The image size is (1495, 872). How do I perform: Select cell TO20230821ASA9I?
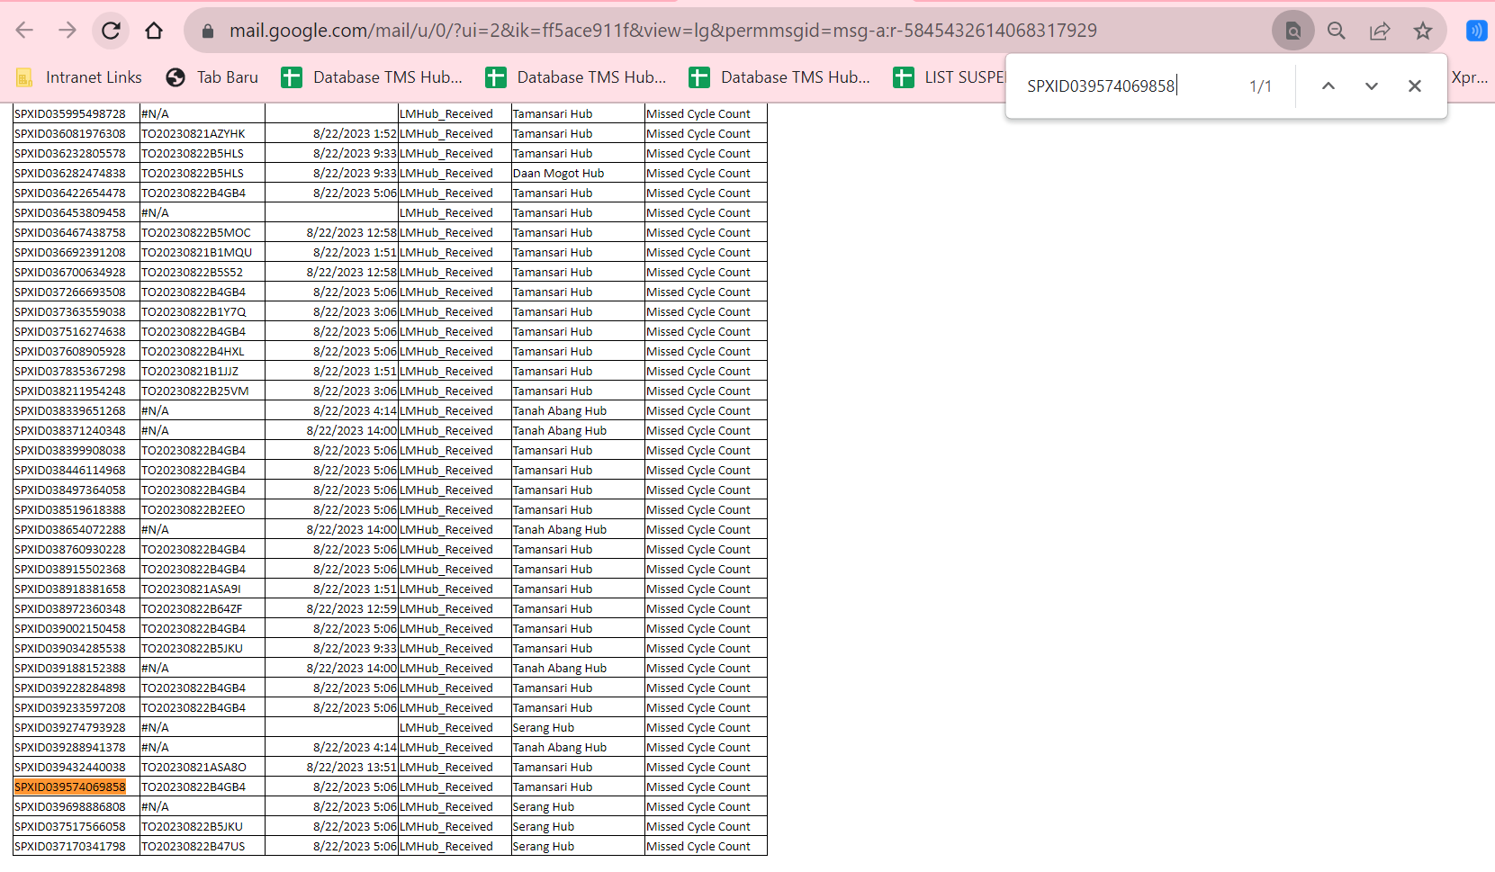[x=203, y=589]
